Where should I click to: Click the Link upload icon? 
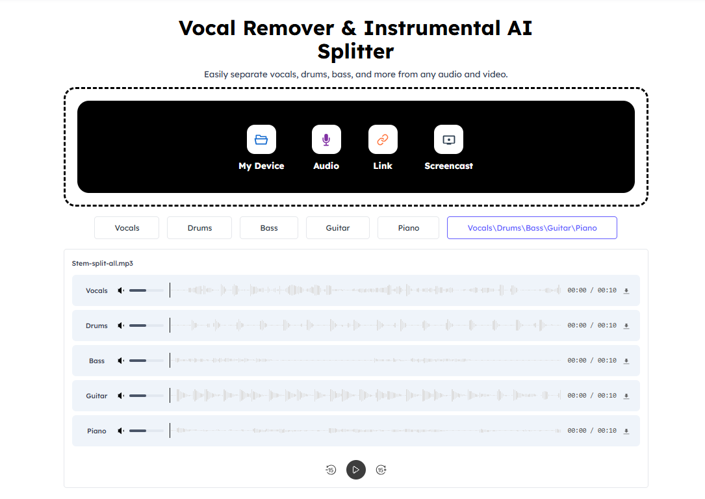click(x=383, y=139)
